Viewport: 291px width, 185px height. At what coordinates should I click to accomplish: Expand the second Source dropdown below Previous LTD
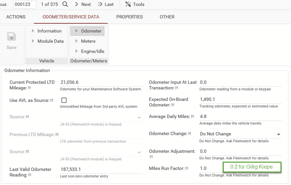pyautogui.click(x=139, y=152)
